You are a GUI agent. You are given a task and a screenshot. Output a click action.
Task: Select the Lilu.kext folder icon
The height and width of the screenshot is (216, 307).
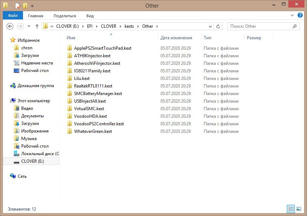coord(69,78)
